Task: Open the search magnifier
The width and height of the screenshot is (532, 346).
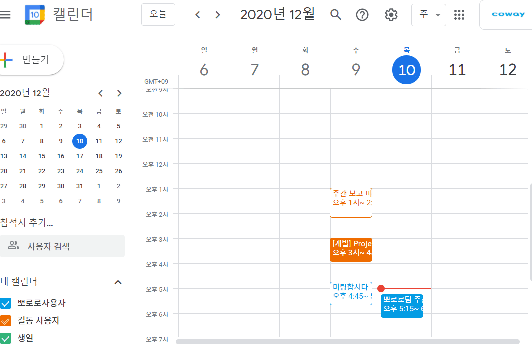Action: pos(336,15)
